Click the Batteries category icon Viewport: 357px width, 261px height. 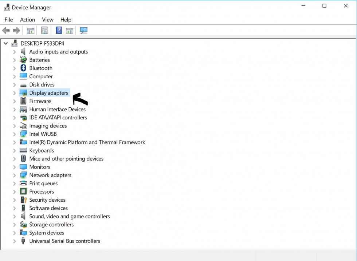pos(23,60)
